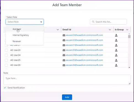Click the list scrollbar up arrow
Screen dimensions: 134x102
pos(129,34)
